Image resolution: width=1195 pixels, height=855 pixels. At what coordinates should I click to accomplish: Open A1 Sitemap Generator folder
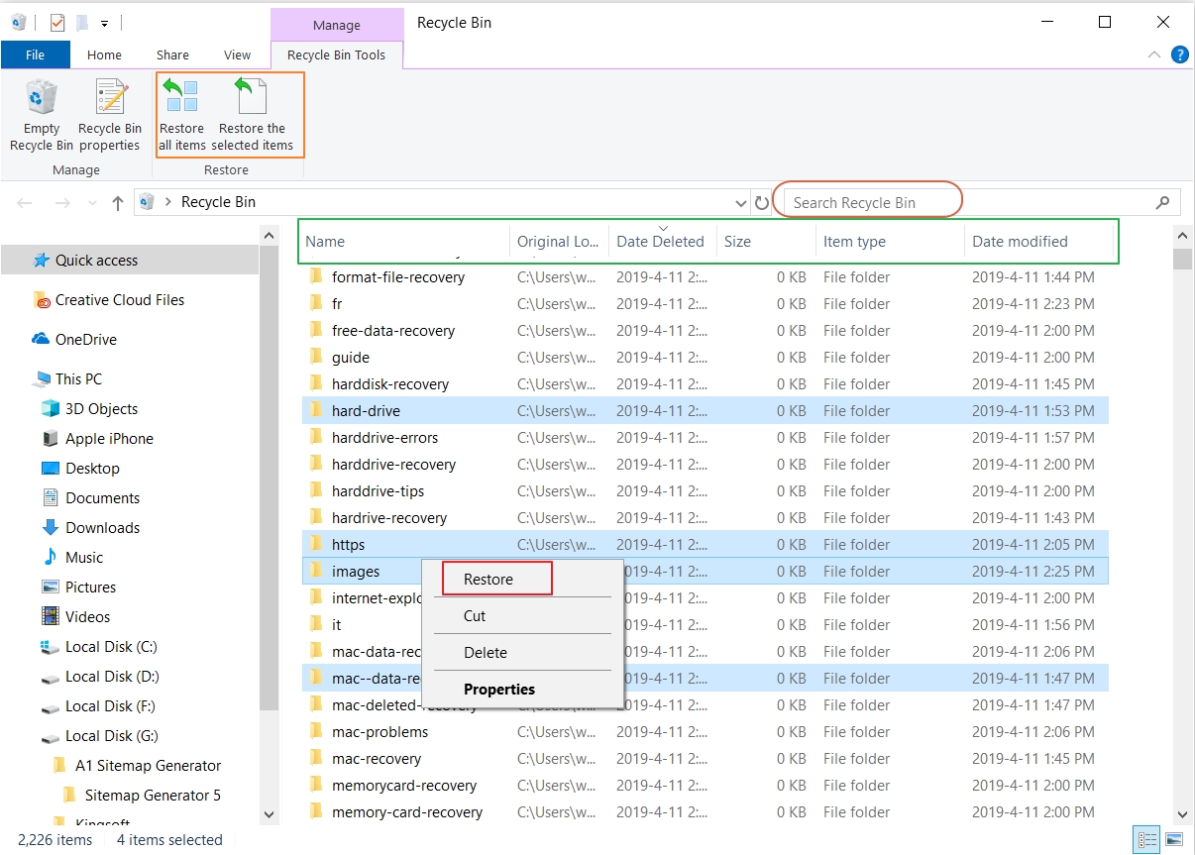point(137,766)
